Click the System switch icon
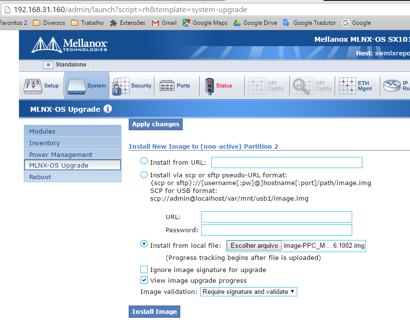The height and width of the screenshot is (325, 410). coord(77,86)
